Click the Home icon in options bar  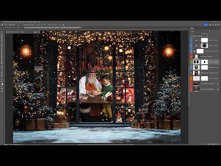(x=2, y=24)
